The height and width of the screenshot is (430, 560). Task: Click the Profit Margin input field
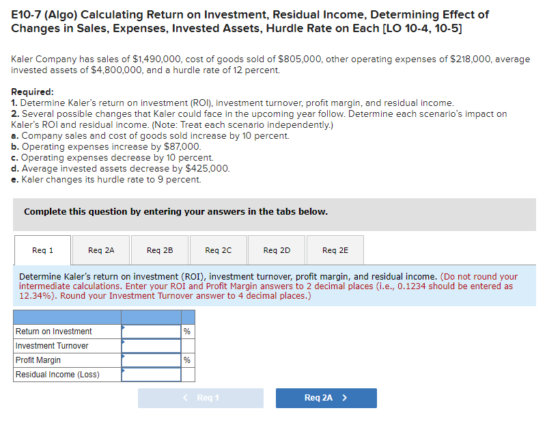tap(150, 360)
